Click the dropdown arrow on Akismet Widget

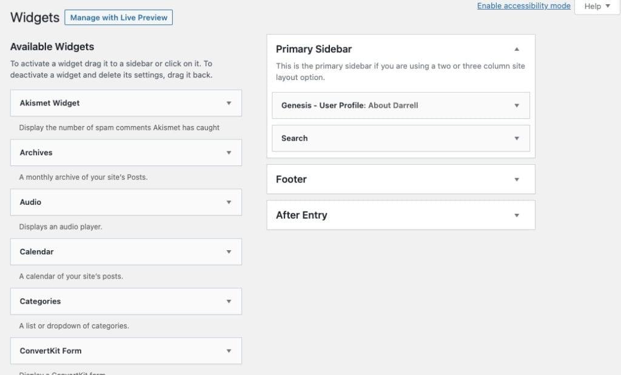click(x=229, y=103)
